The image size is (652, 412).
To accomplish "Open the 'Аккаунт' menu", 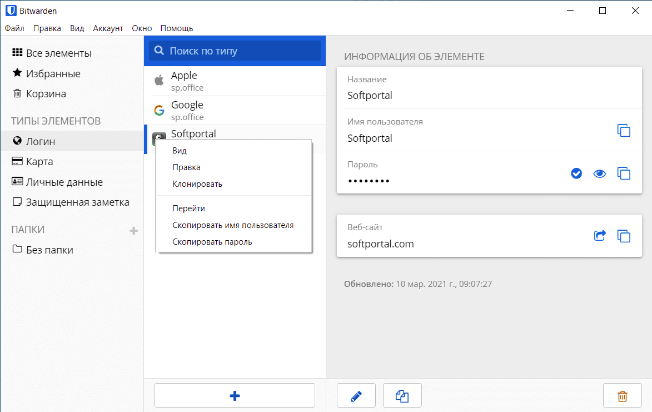I will (108, 28).
